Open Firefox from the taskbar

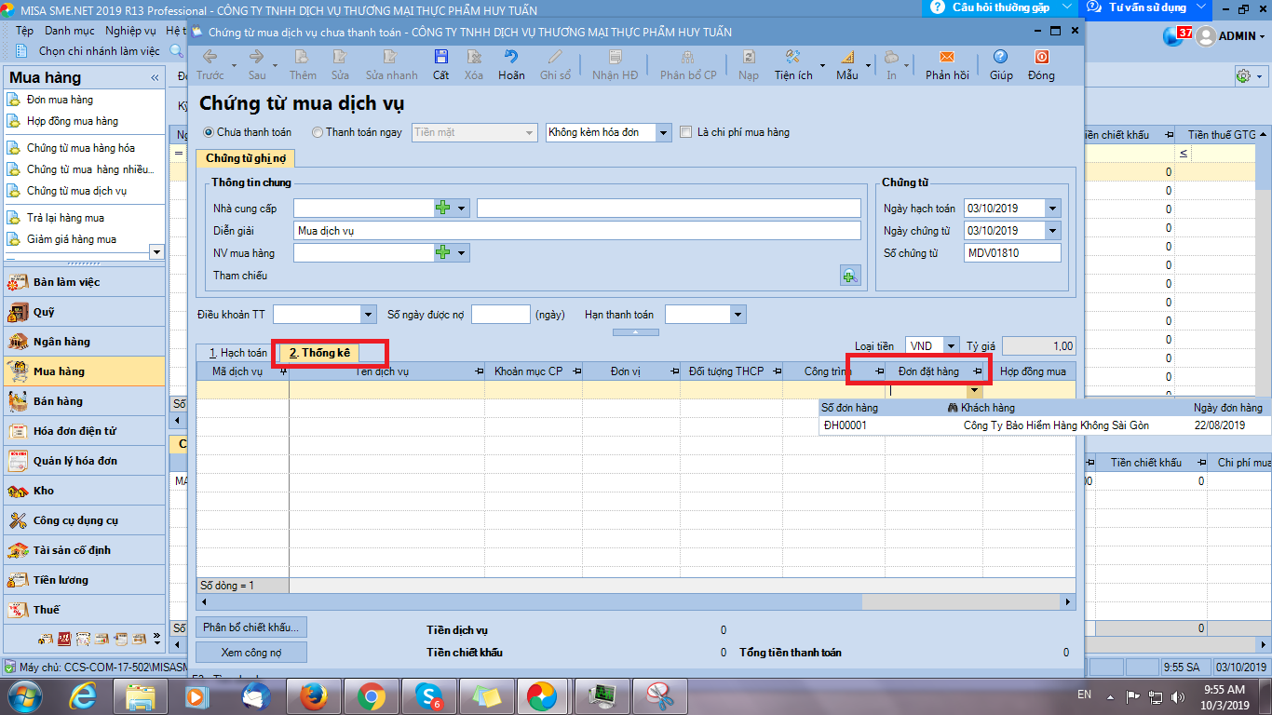312,695
